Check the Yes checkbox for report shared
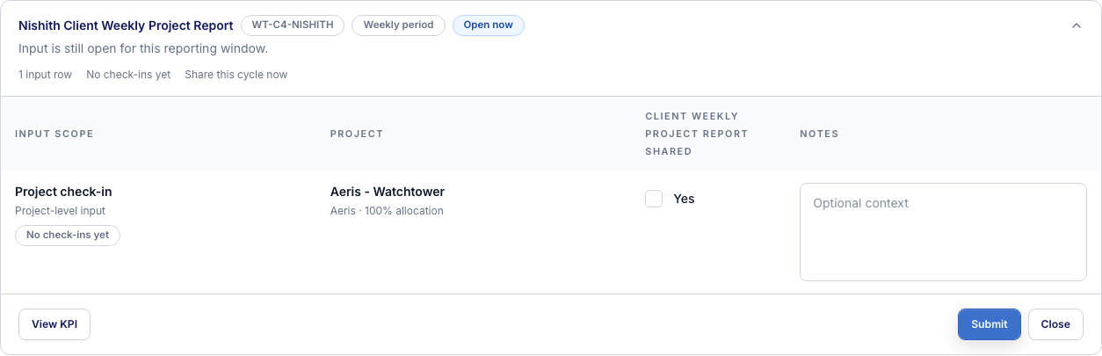Image resolution: width=1102 pixels, height=356 pixels. pyautogui.click(x=654, y=199)
